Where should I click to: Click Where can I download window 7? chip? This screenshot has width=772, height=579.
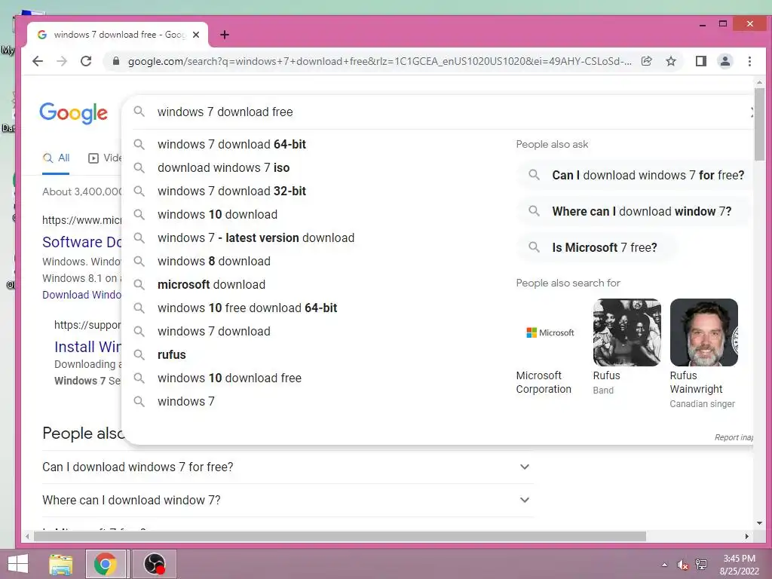[x=635, y=211]
